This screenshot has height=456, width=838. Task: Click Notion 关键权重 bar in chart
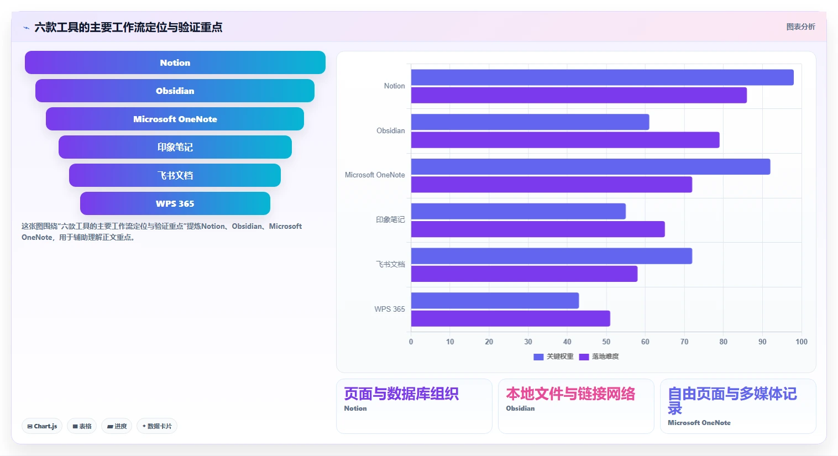click(602, 77)
